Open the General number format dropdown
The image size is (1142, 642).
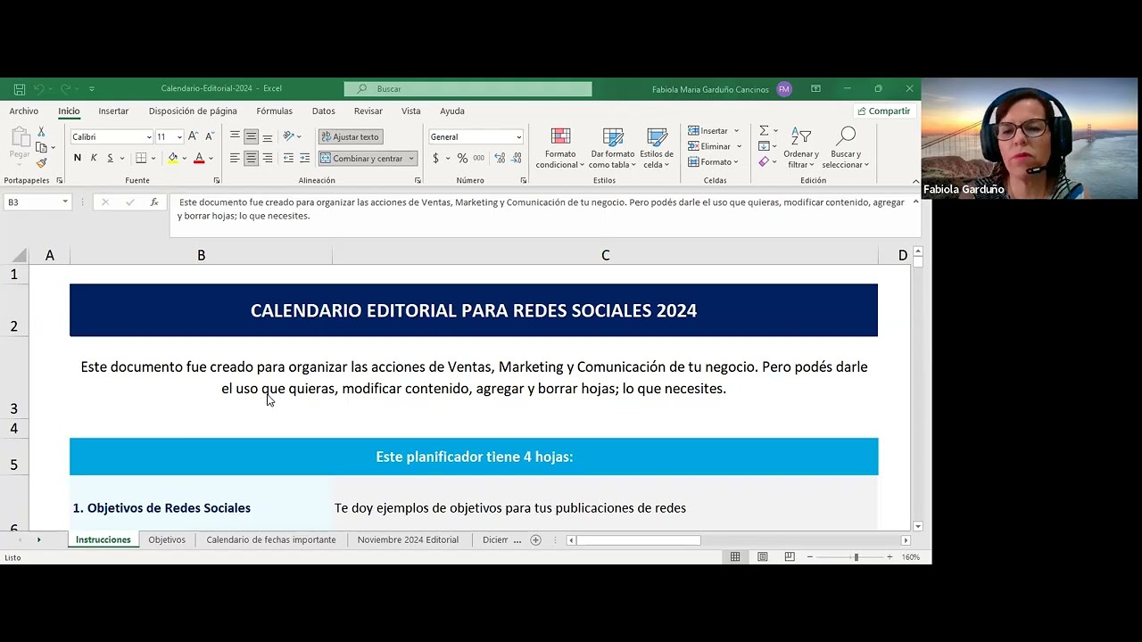[518, 137]
